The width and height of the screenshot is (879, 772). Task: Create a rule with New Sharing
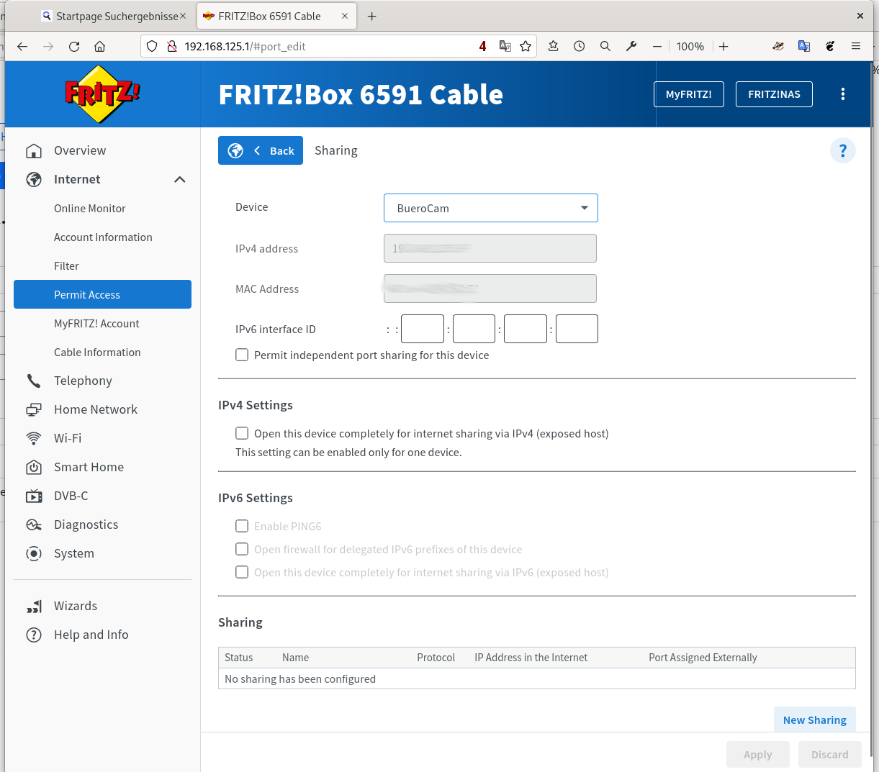coord(814,719)
